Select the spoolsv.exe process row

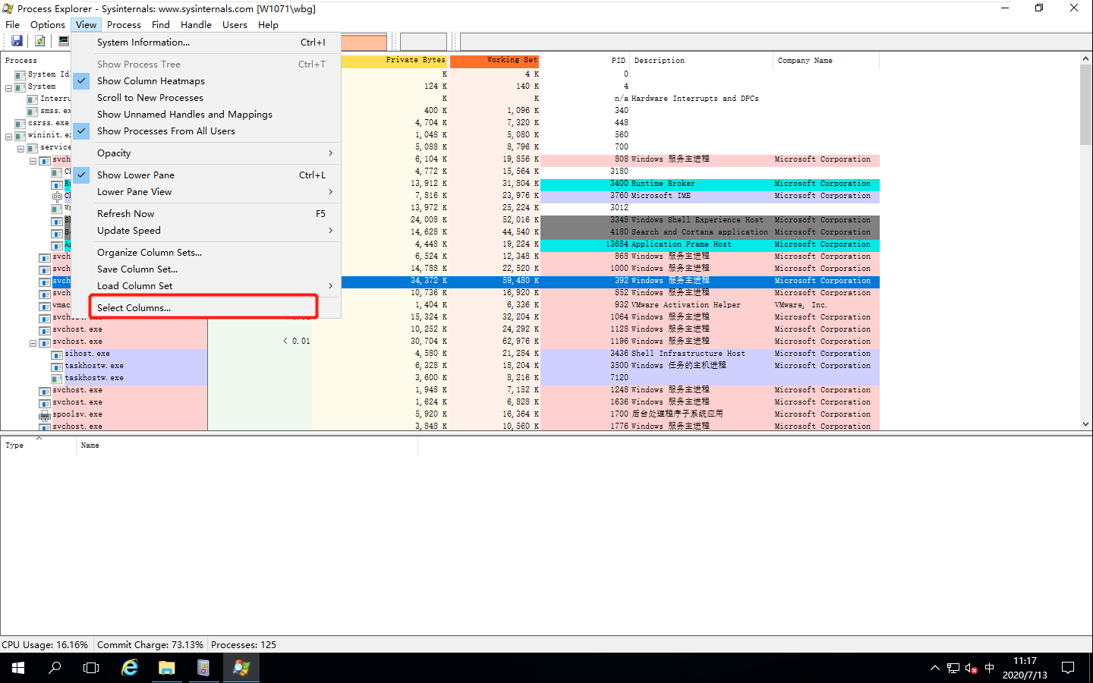pos(440,414)
